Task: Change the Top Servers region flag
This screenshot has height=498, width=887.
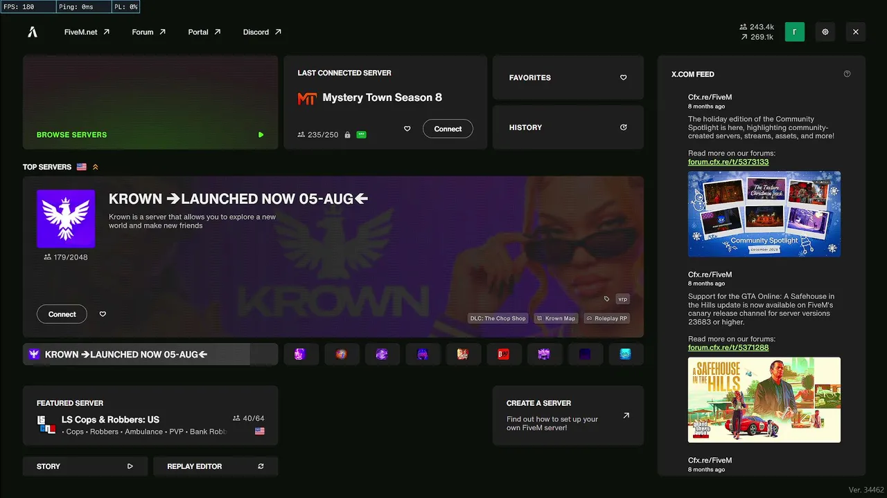Action: [82, 167]
